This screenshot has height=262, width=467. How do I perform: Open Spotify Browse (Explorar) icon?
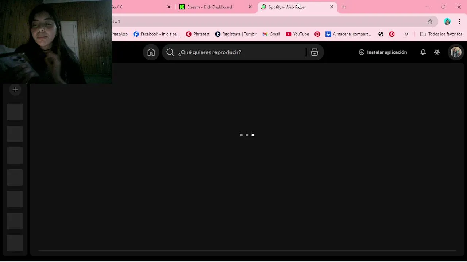point(314,52)
